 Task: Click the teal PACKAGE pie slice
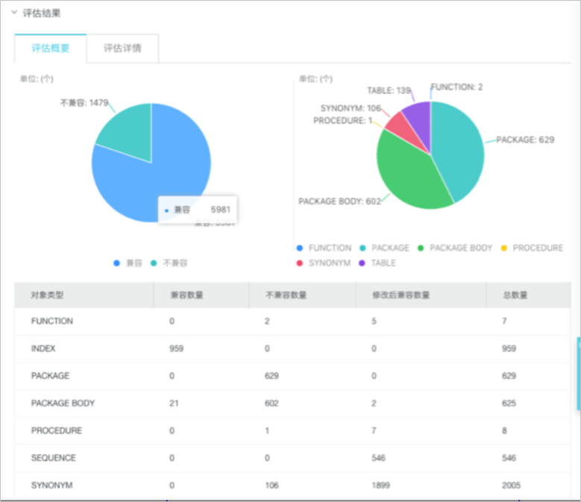(459, 148)
